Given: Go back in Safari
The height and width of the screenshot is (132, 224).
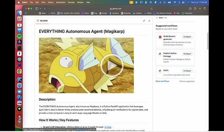Looking at the screenshot, I should [45, 8].
